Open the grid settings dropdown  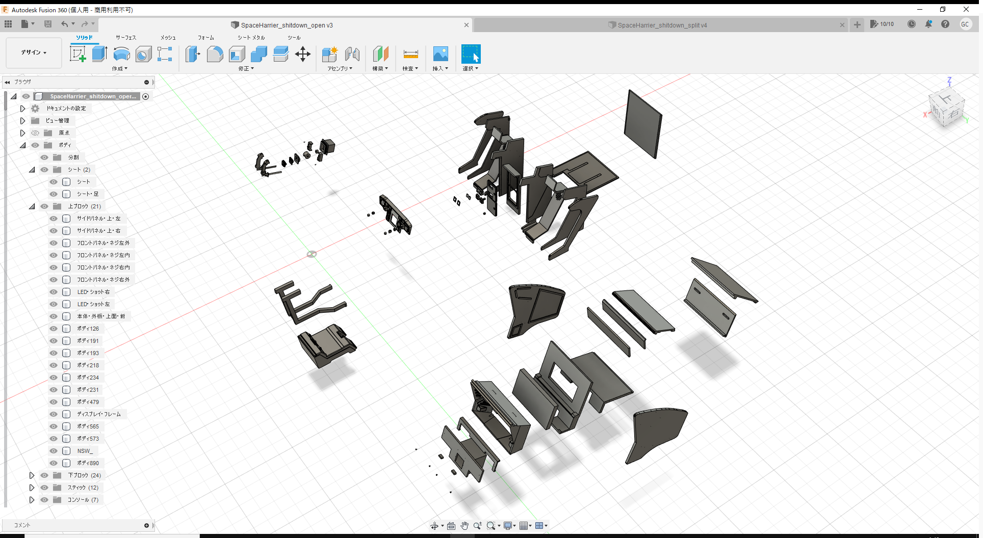pos(526,525)
